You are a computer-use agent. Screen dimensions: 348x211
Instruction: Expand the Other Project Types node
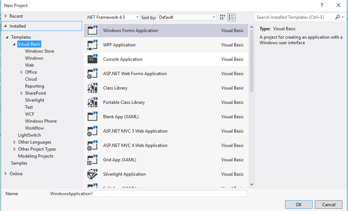(x=15, y=149)
